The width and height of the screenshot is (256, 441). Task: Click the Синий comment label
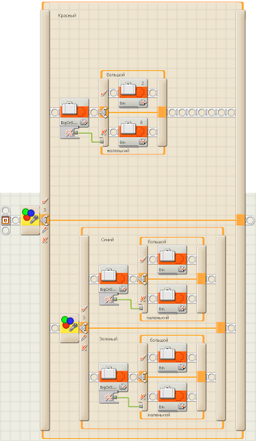click(107, 240)
